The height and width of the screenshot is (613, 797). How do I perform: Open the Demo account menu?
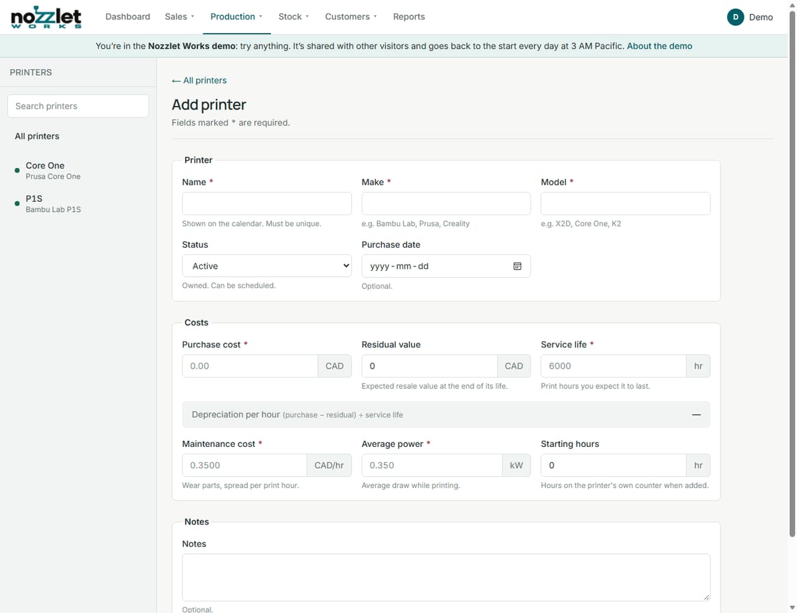(751, 17)
